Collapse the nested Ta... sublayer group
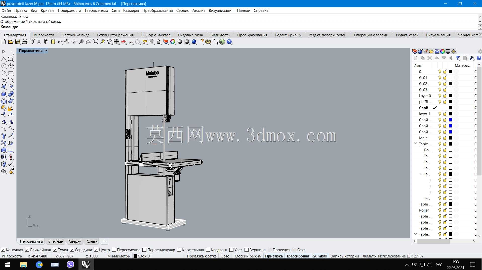Screen dimensions: 482x270 pos(420,174)
